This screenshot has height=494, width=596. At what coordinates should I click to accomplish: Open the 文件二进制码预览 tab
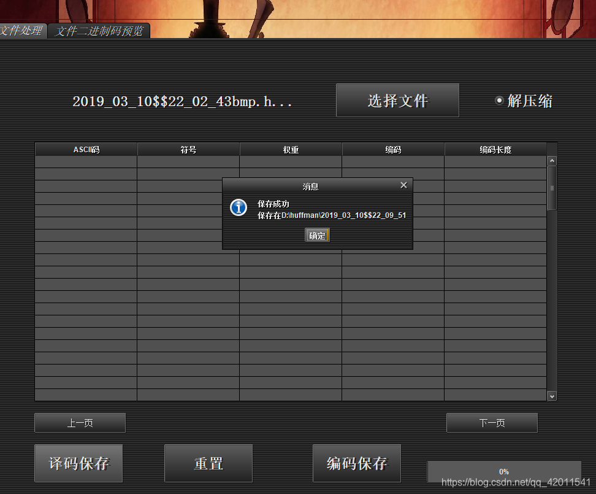[x=99, y=31]
